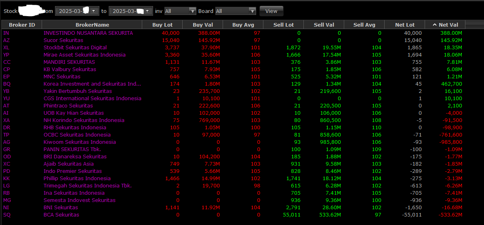The height and width of the screenshot is (225, 484).
Task: Select CGS International Sekuritas Indonesia row
Action: coord(234,99)
